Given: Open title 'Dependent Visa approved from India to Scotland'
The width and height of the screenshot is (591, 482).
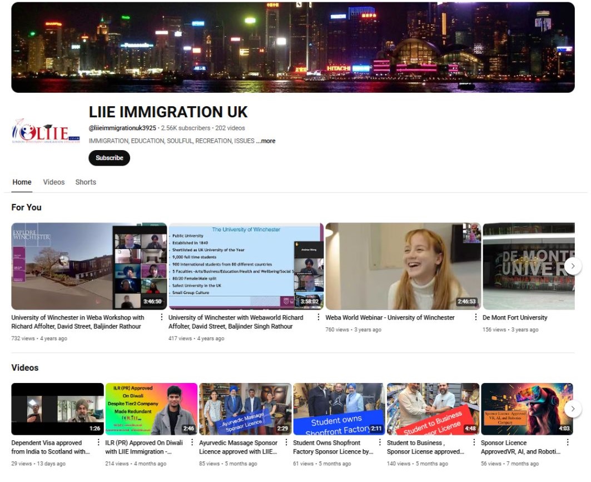Looking at the screenshot, I should pyautogui.click(x=51, y=447).
